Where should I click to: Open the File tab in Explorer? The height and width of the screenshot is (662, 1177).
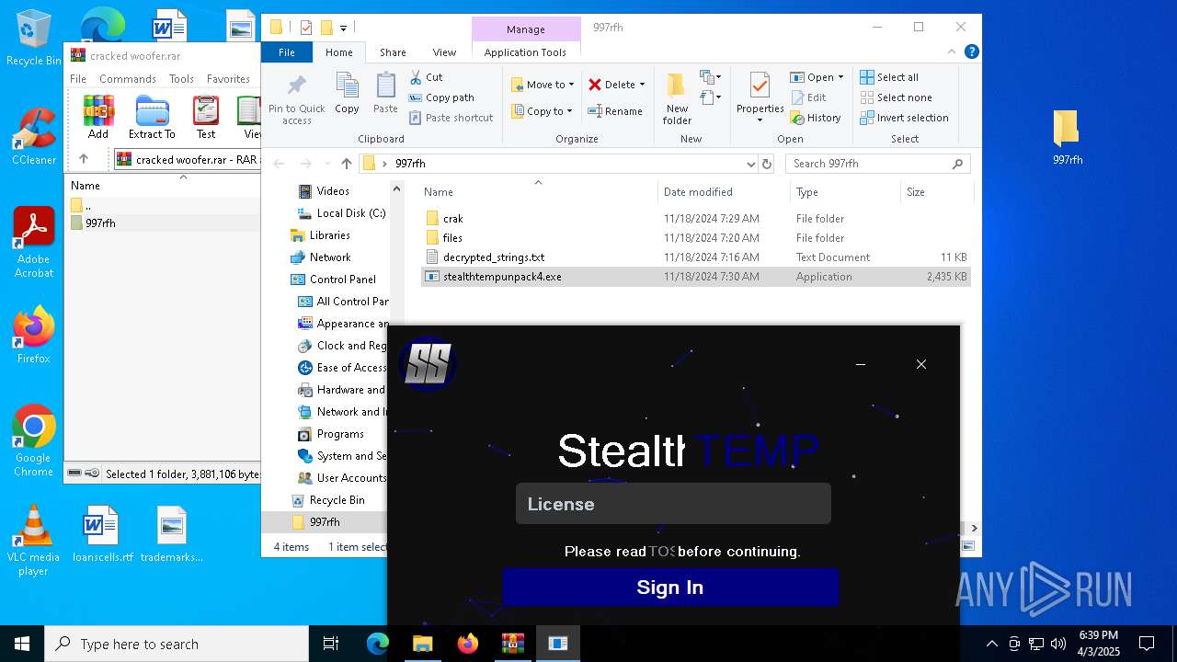[x=287, y=52]
